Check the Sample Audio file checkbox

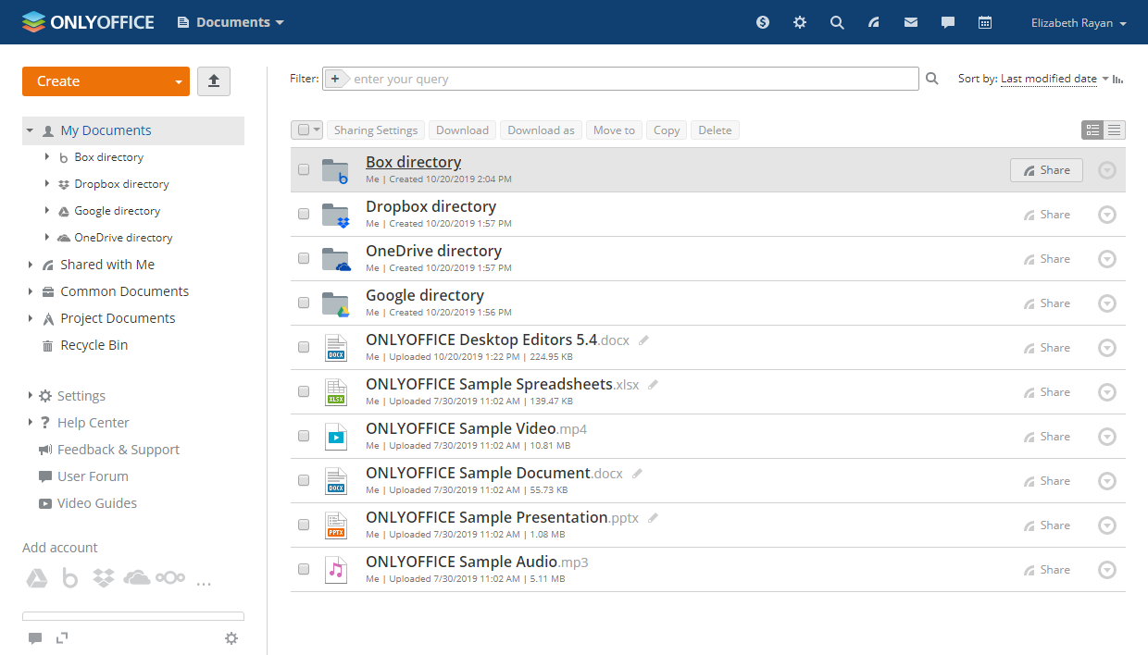(x=304, y=570)
